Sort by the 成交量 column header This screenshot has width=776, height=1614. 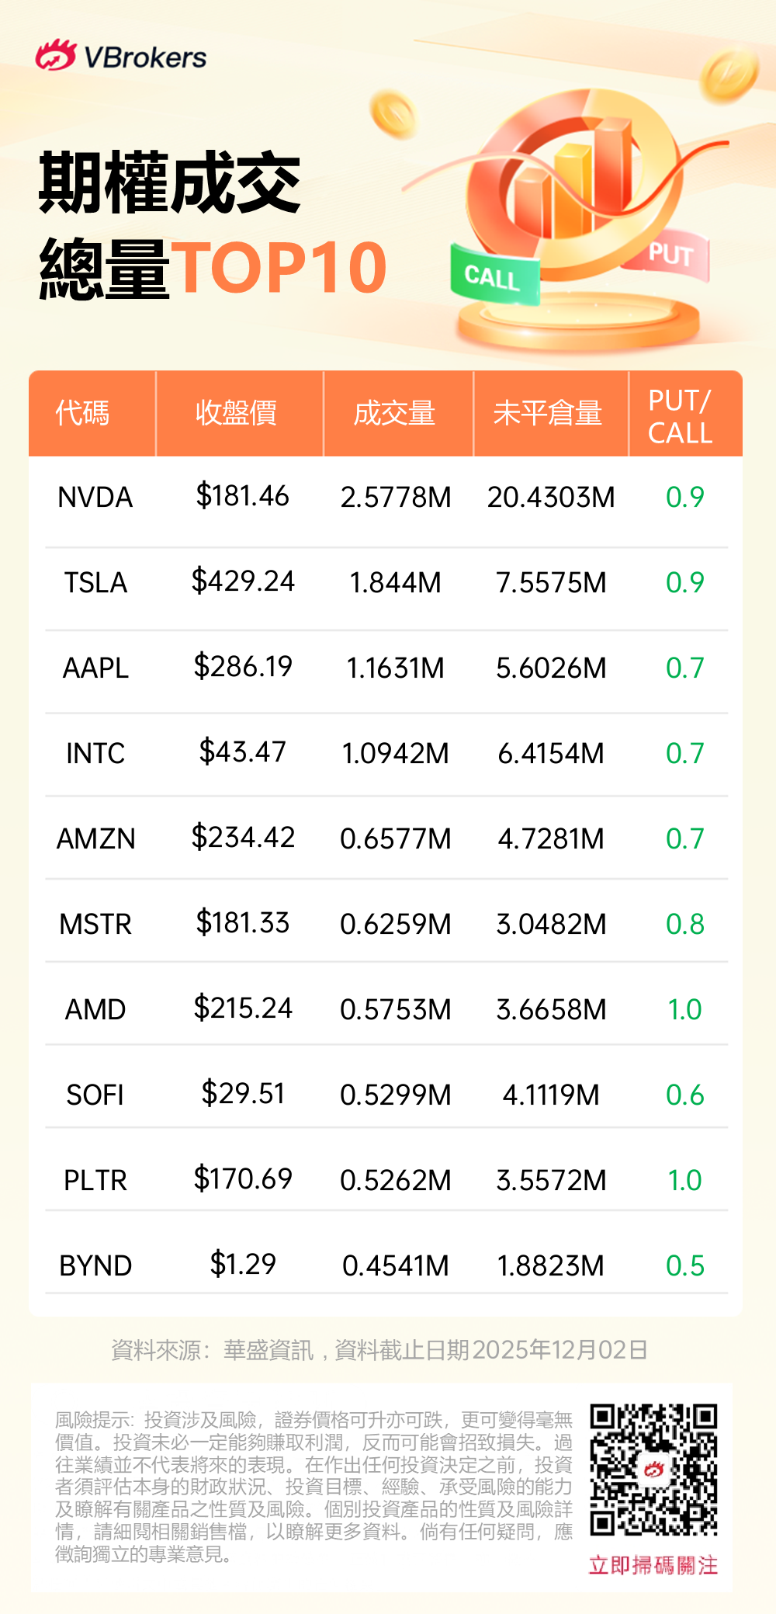(x=395, y=413)
